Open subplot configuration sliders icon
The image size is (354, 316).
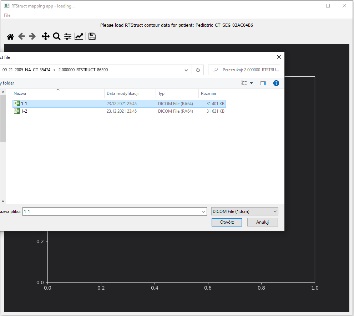click(x=67, y=36)
